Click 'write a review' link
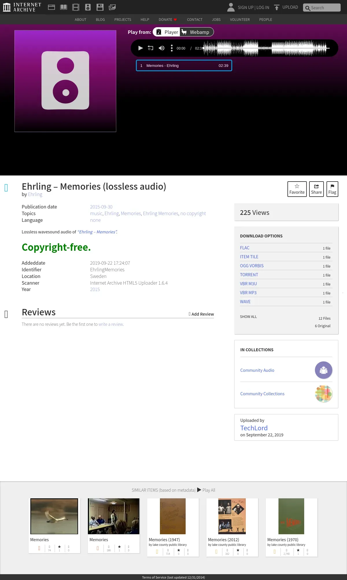This screenshot has height=580, width=347. pos(111,324)
